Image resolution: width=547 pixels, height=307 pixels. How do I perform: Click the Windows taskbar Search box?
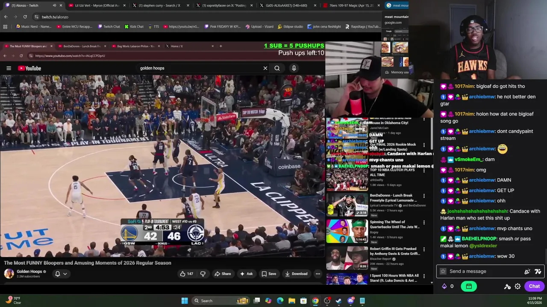(x=221, y=301)
